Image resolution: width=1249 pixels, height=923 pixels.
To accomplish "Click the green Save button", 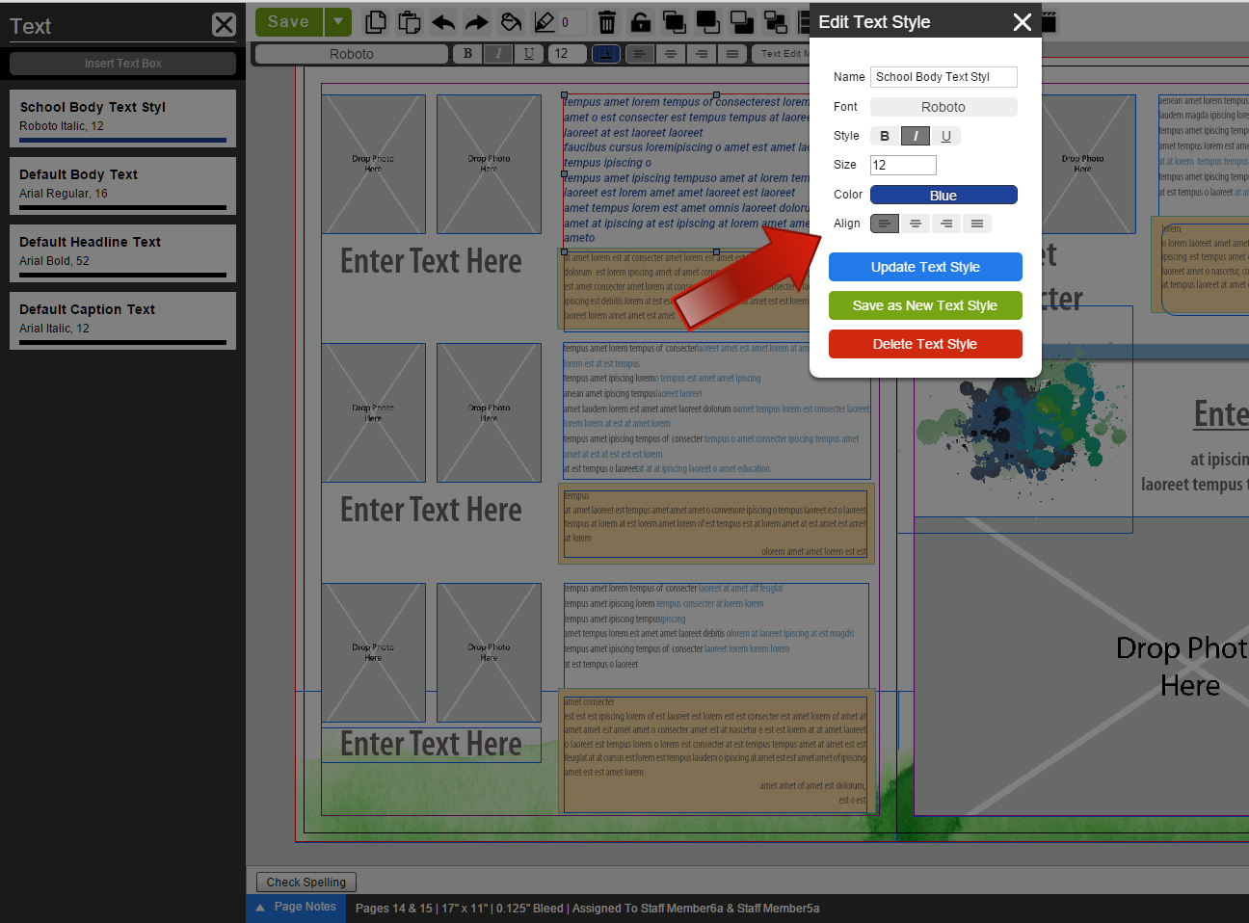I will point(289,21).
